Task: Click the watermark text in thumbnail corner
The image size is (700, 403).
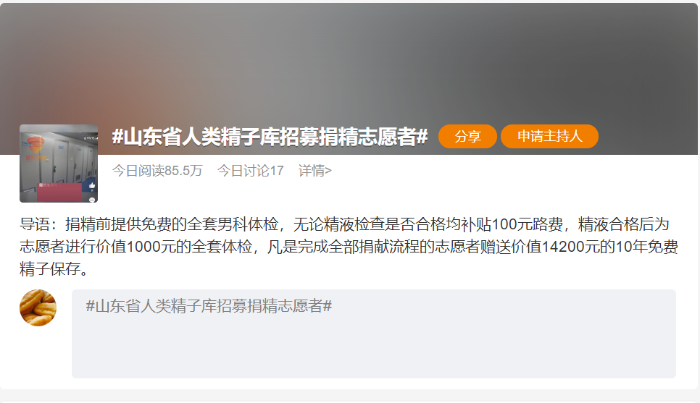Action: pyautogui.click(x=90, y=137)
